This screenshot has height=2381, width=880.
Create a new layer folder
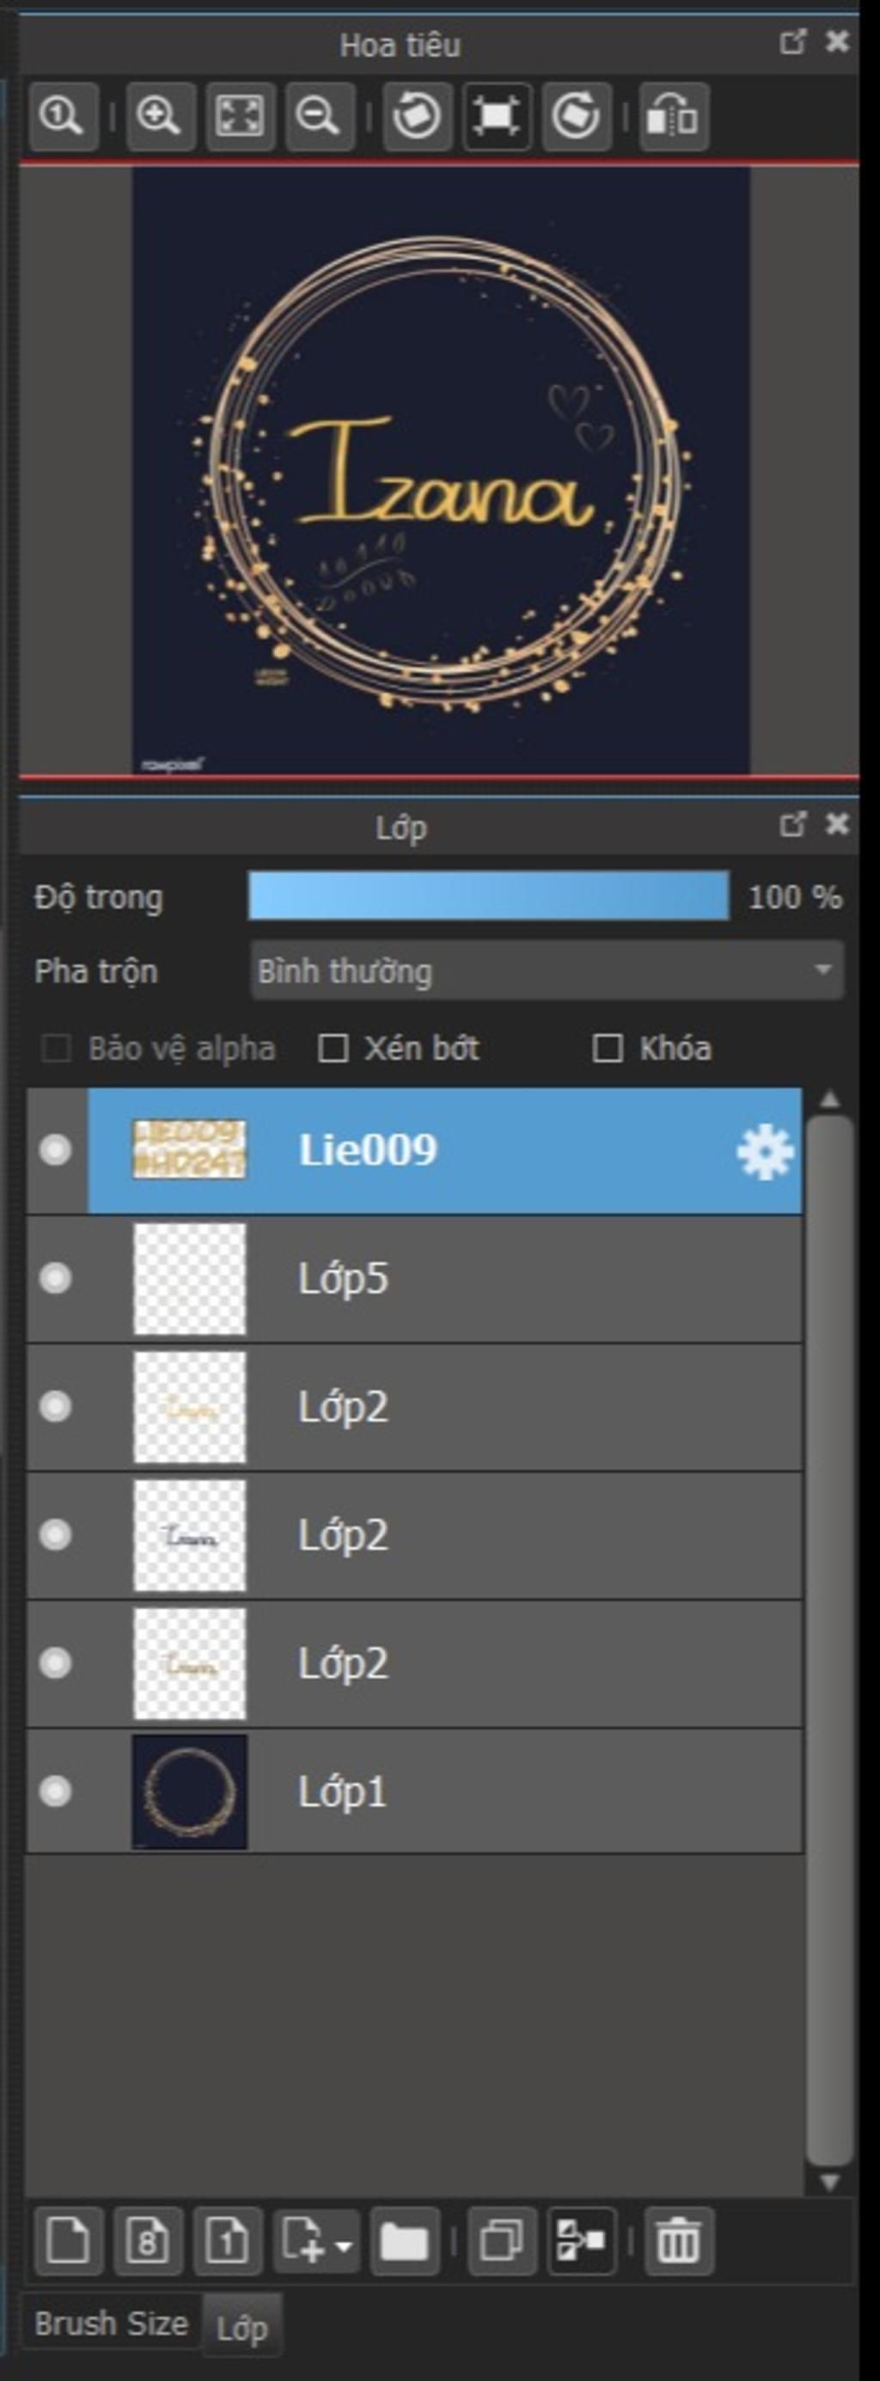tap(404, 2241)
